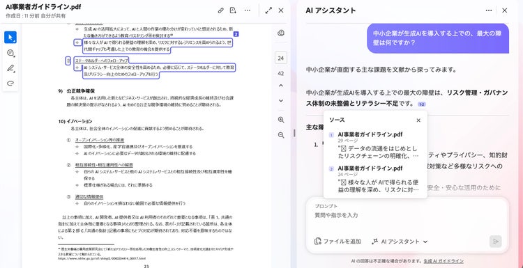This screenshot has width=523, height=268.
Task: Pick the freehand draw loop tool
Action: click(x=10, y=84)
